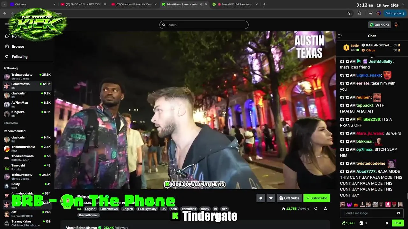Bookmark this page with the star icon
This screenshot has height=229, width=408.
[349, 13]
